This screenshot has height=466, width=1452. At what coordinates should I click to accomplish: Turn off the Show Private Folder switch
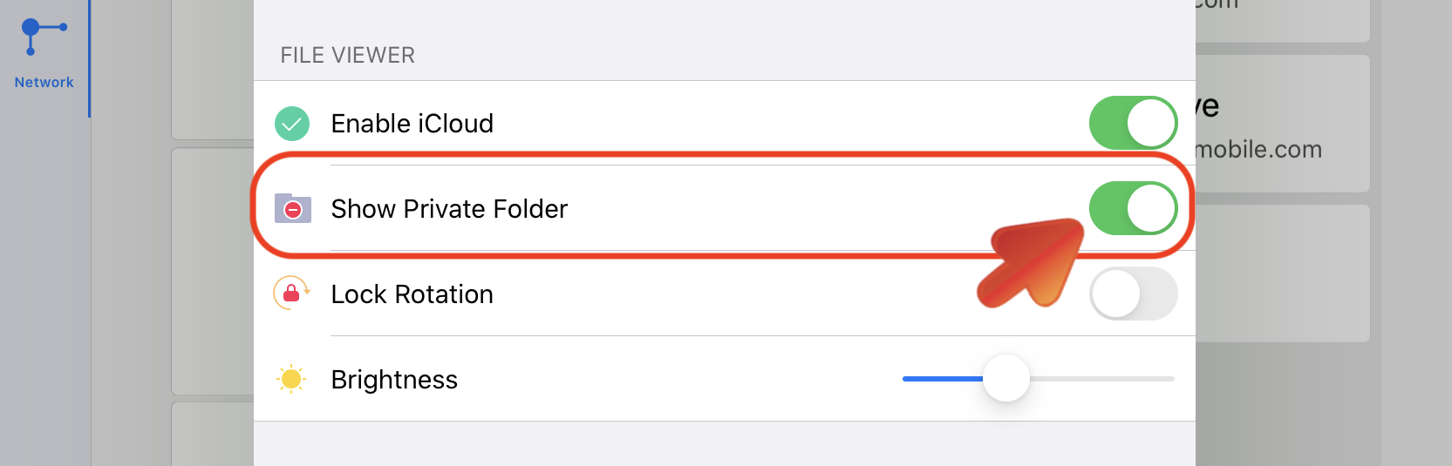point(1133,208)
